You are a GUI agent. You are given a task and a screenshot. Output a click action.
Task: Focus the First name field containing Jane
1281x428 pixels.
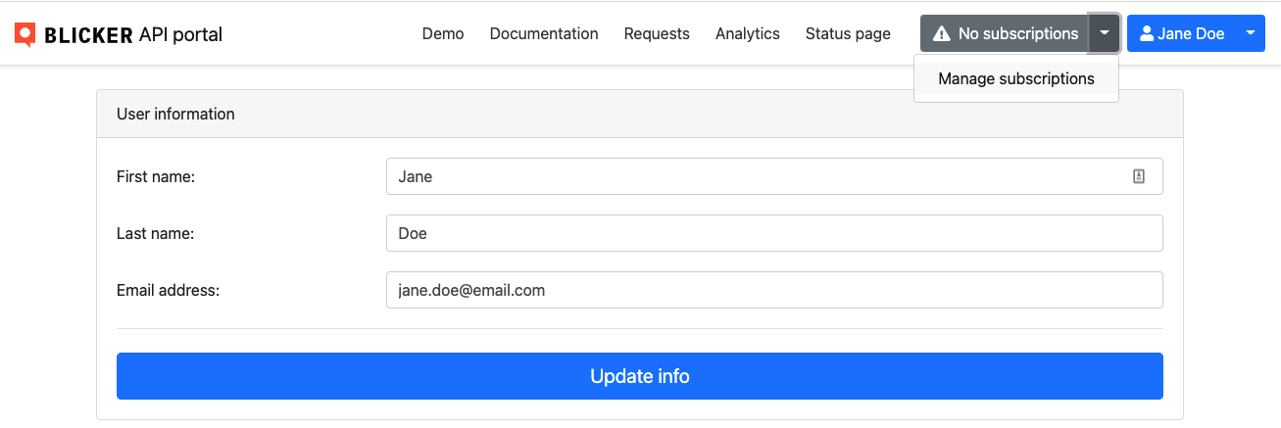click(755, 176)
